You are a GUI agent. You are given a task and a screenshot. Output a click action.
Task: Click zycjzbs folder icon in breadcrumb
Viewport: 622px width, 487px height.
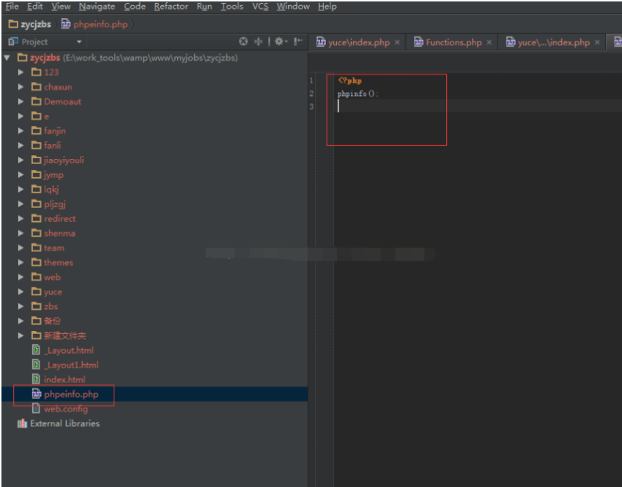coord(13,24)
